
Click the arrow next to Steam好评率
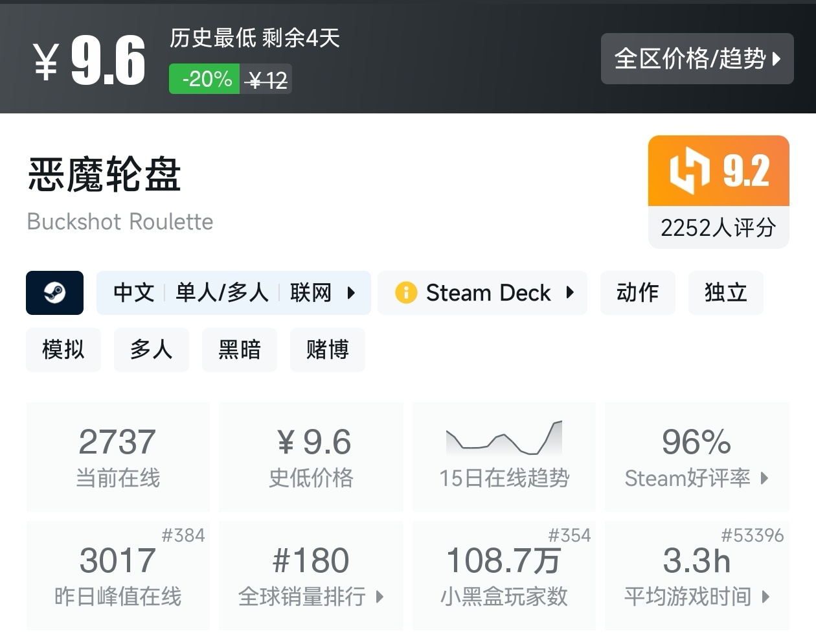click(764, 478)
